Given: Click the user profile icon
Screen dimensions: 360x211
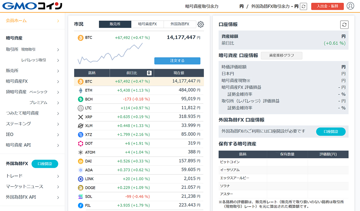Looking at the screenshot, I should coord(350,6).
